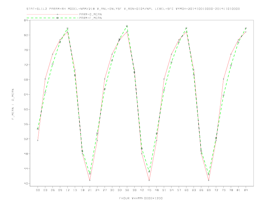Click y-axis tick label 68

(26, 80)
